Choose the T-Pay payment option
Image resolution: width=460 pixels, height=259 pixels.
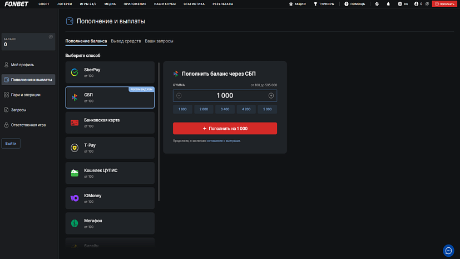coord(110,148)
